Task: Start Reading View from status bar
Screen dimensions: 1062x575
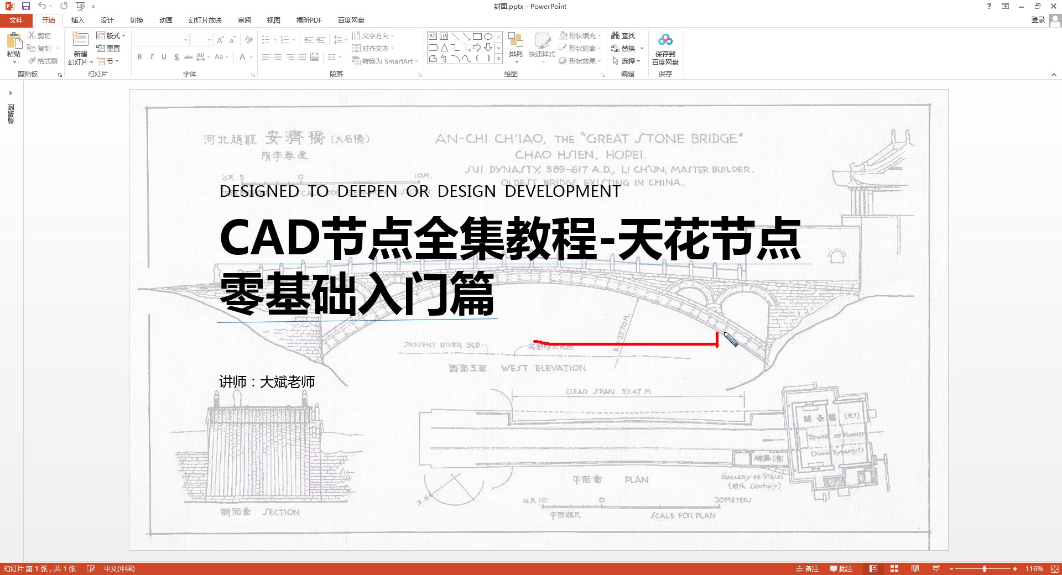Action: 915,568
